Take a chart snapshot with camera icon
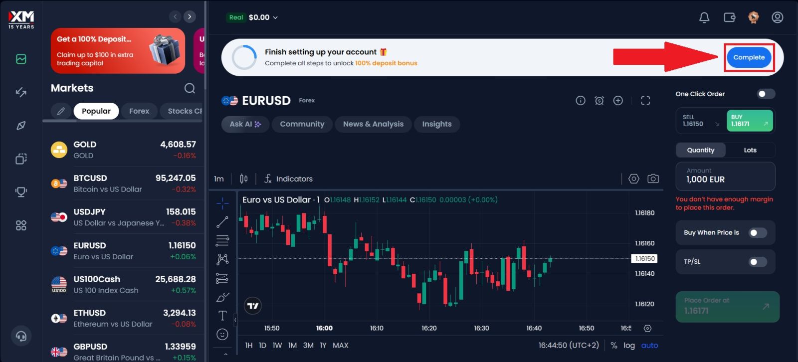Screen dimensions: 798x362 (653, 179)
